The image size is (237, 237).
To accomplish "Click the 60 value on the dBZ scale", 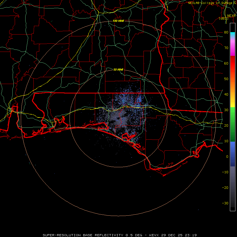I will [x=226, y=63].
